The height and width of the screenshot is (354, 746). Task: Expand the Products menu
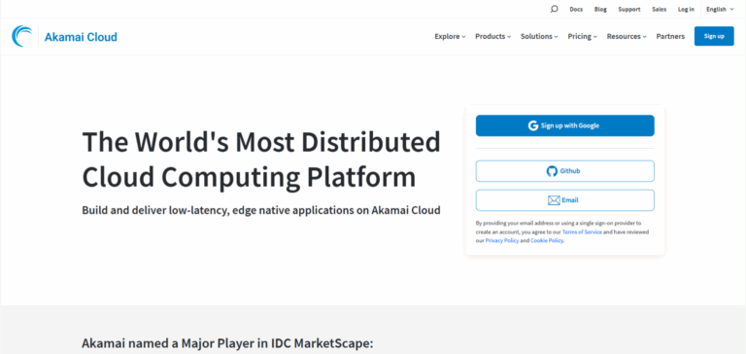point(492,36)
